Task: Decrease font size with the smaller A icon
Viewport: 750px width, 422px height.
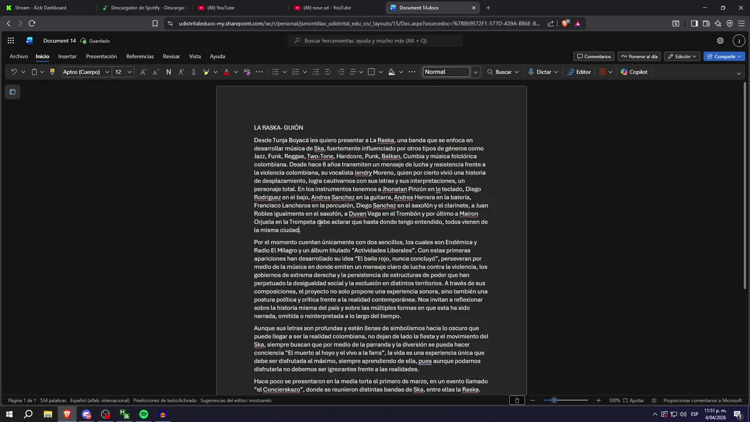Action: [156, 72]
